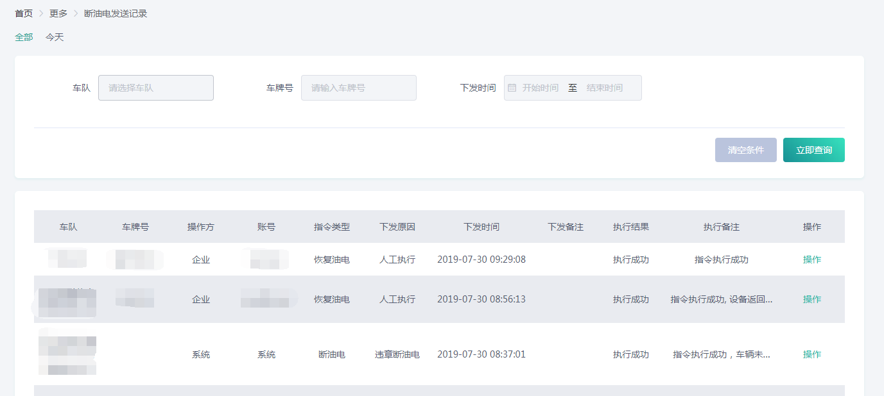The height and width of the screenshot is (396, 884).
Task: Click the 违章断油电 reason cell
Action: tap(397, 354)
